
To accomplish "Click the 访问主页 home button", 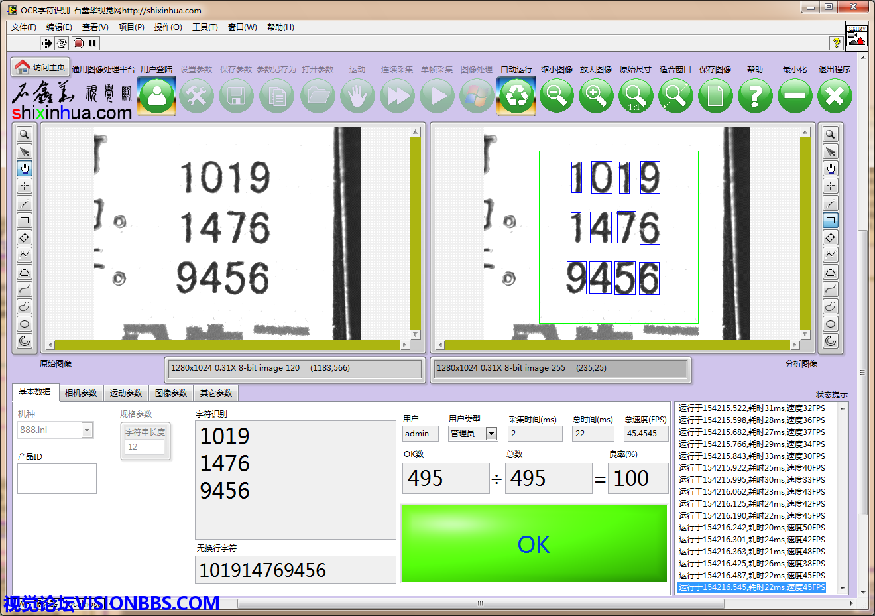I will (40, 67).
